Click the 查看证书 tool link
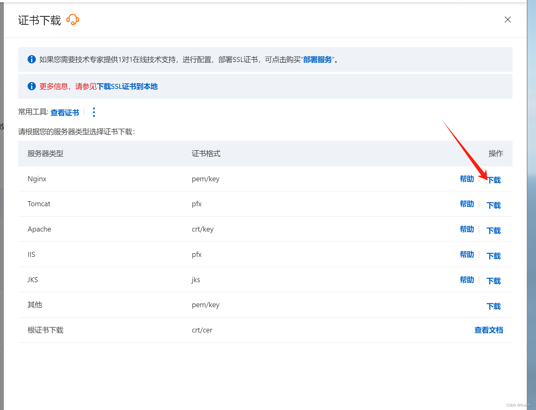The width and height of the screenshot is (536, 410). 65,113
